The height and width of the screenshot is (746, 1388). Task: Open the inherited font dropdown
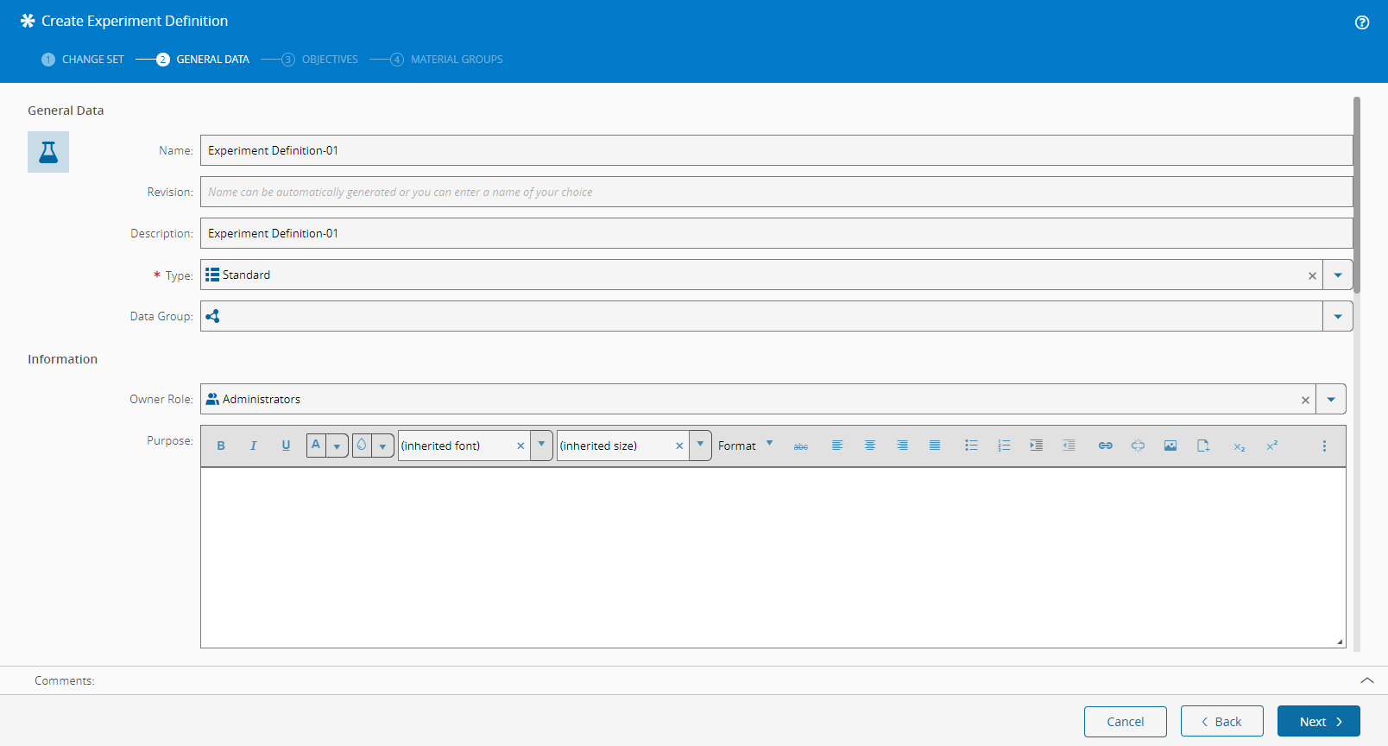point(541,446)
